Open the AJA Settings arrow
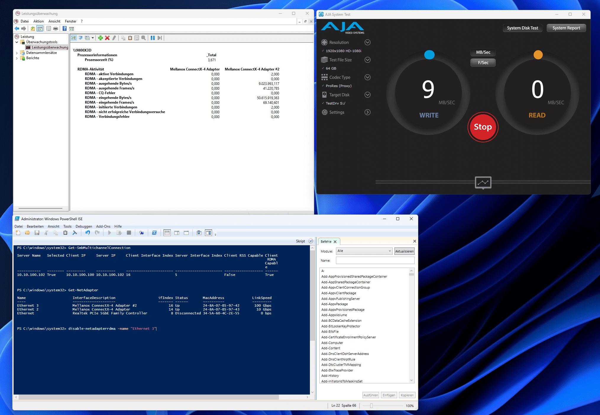The image size is (600, 415). [x=368, y=112]
